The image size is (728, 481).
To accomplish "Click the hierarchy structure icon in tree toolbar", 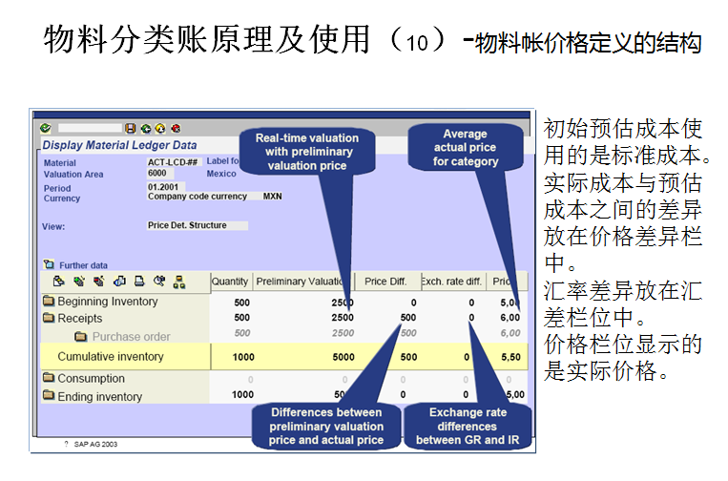I will pyautogui.click(x=179, y=282).
